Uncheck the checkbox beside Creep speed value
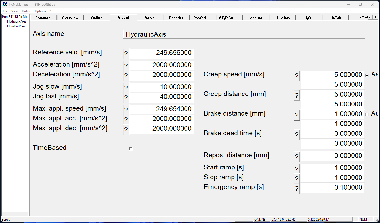 (367, 75)
